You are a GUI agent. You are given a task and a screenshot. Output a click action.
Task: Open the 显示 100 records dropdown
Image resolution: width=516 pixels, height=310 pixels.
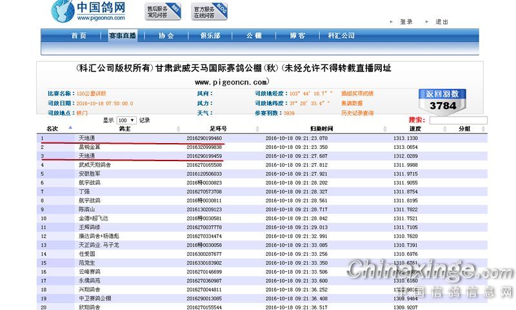coord(126,121)
